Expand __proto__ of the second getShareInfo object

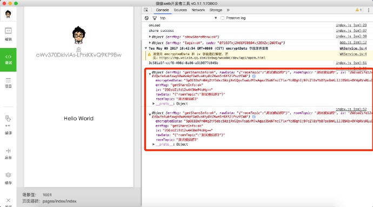[x=154, y=144]
